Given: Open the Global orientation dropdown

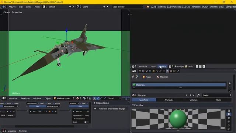Looking at the screenshot, I should pos(114,99).
